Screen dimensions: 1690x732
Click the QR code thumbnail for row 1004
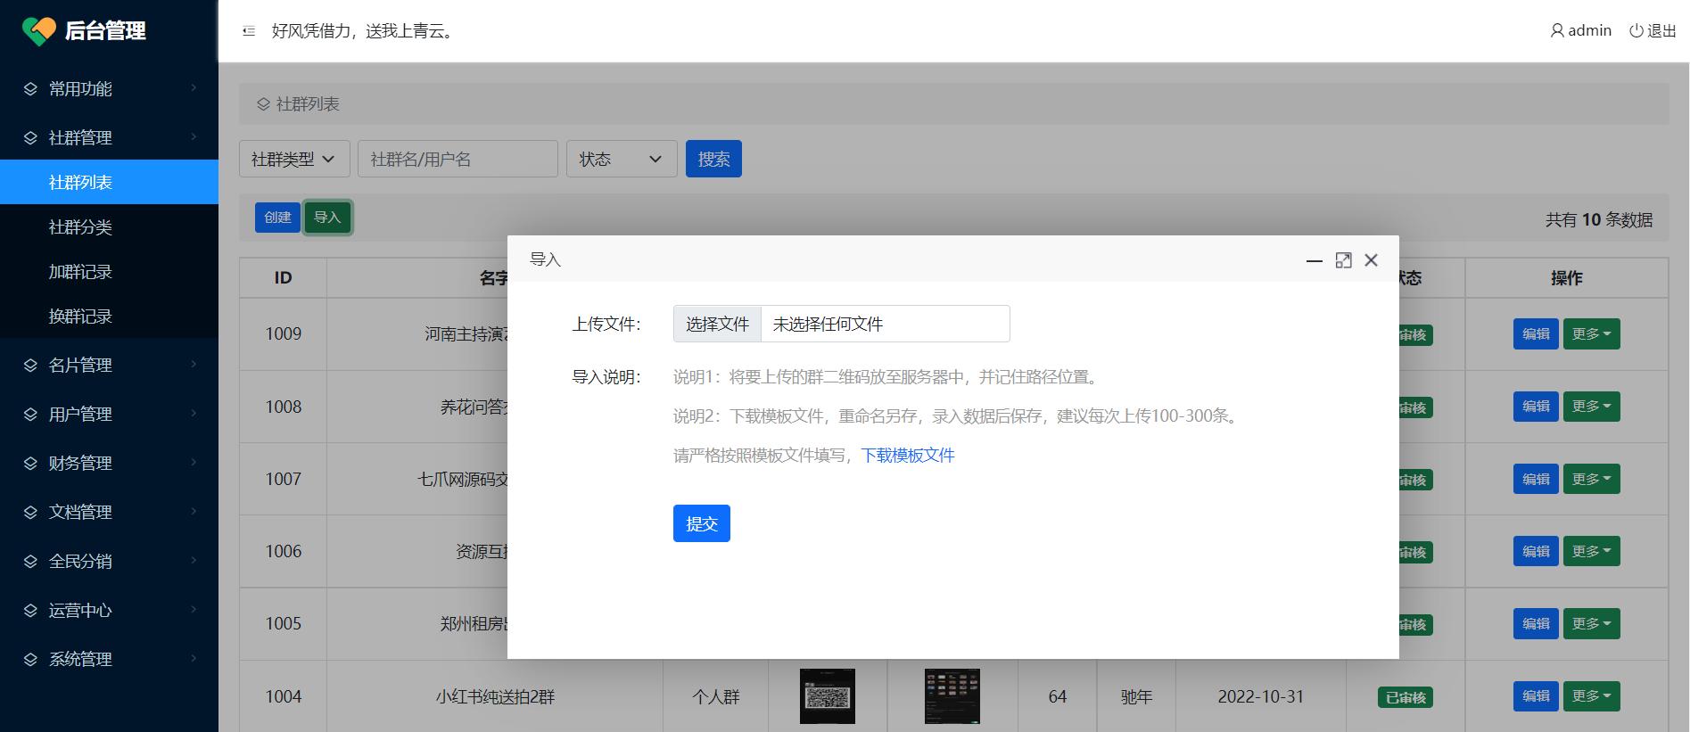[x=827, y=696]
